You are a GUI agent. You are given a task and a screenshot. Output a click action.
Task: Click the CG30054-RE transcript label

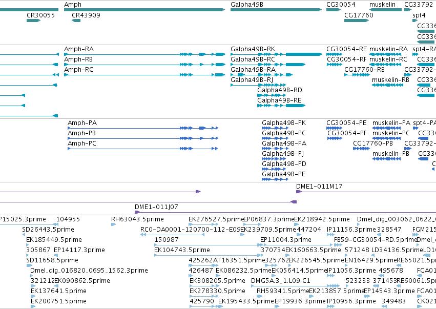click(x=347, y=49)
